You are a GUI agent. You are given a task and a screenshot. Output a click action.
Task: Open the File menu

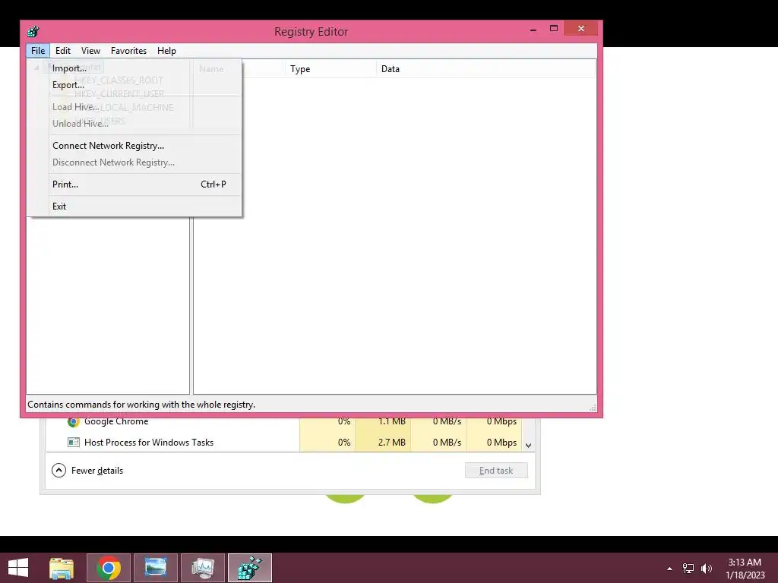point(38,51)
